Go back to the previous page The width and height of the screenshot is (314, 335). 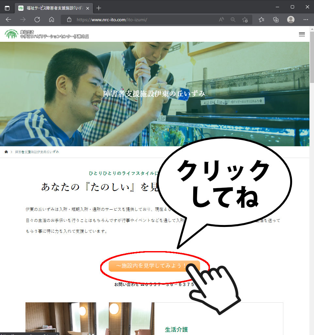click(8, 20)
